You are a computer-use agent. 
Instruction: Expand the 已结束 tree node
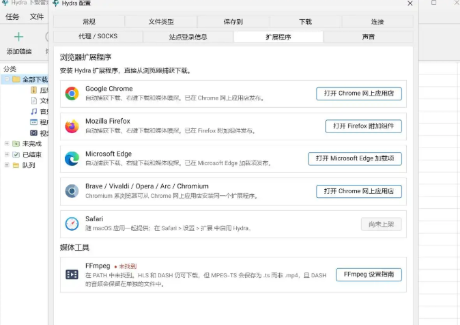[x=7, y=154]
